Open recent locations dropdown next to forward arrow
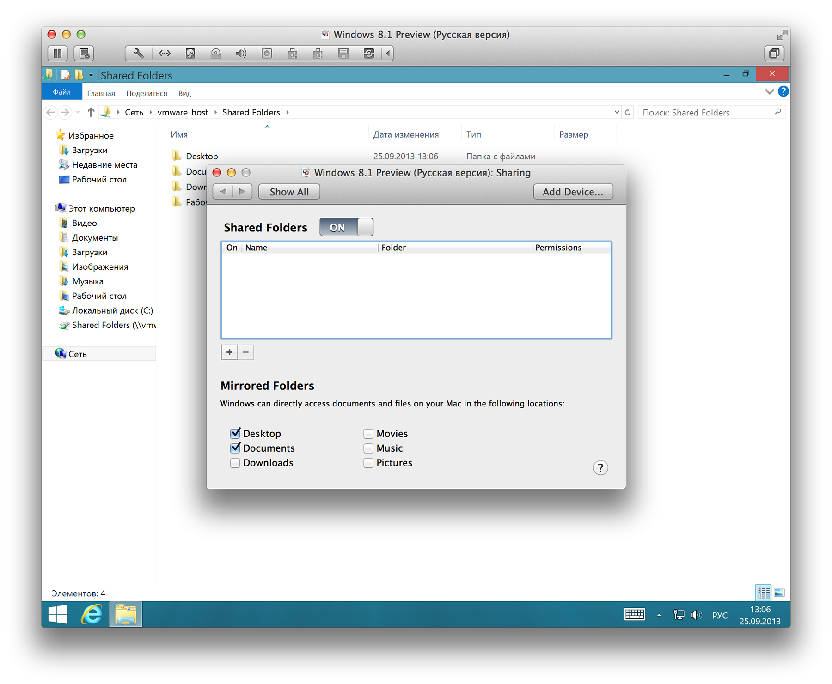Viewport: 832px width, 684px height. click(x=78, y=112)
